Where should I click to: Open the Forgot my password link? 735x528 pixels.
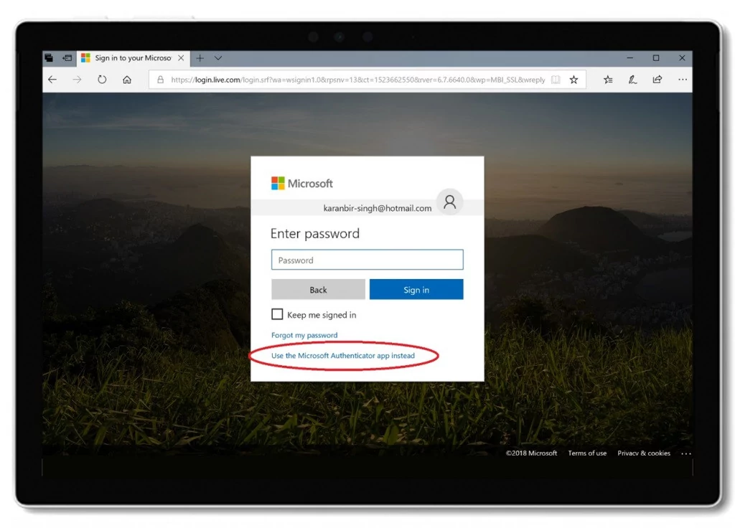[304, 335]
